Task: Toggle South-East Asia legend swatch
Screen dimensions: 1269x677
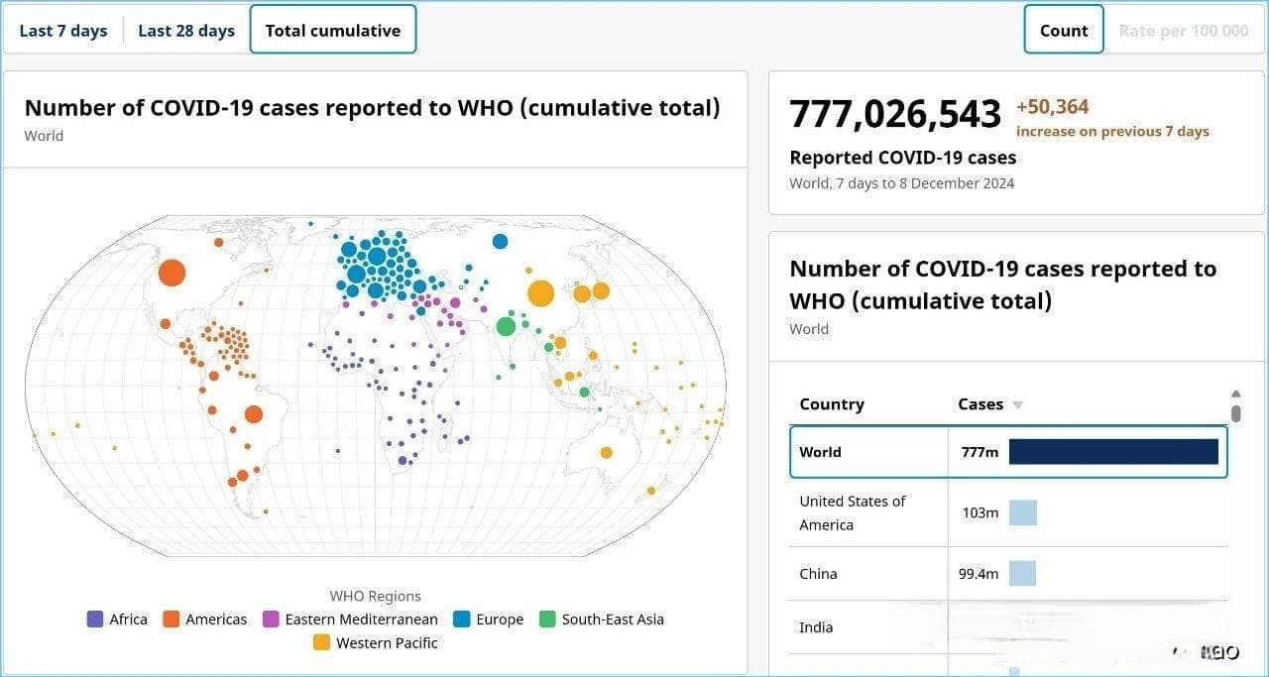Action: coord(547,620)
